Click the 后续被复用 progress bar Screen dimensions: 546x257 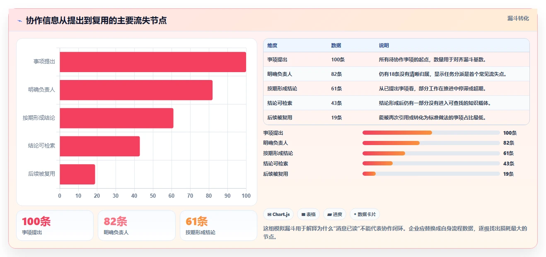(431, 174)
